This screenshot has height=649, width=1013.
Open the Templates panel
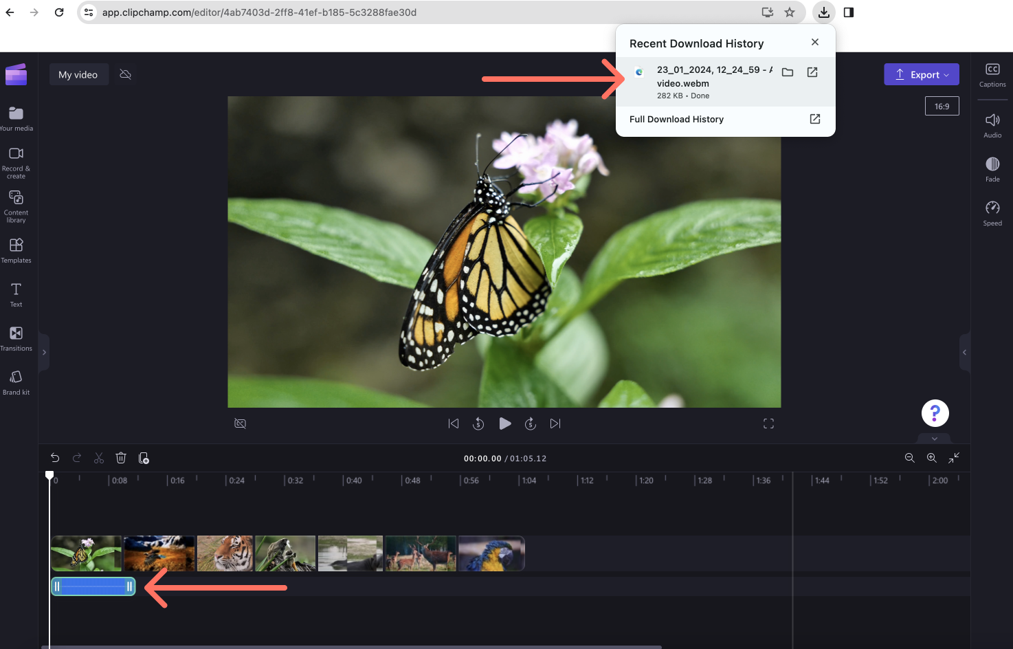[x=16, y=250]
